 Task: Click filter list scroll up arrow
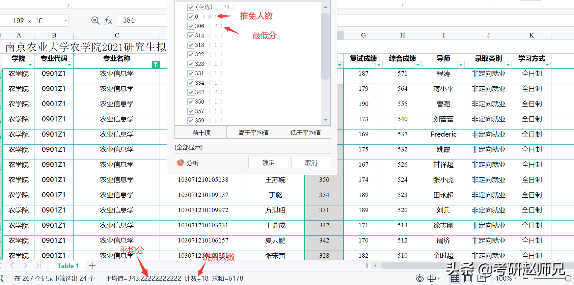coord(325,7)
